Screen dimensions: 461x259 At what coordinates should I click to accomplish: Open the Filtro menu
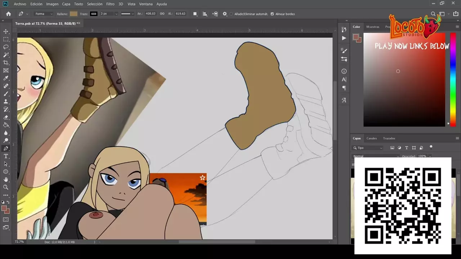coord(110,4)
